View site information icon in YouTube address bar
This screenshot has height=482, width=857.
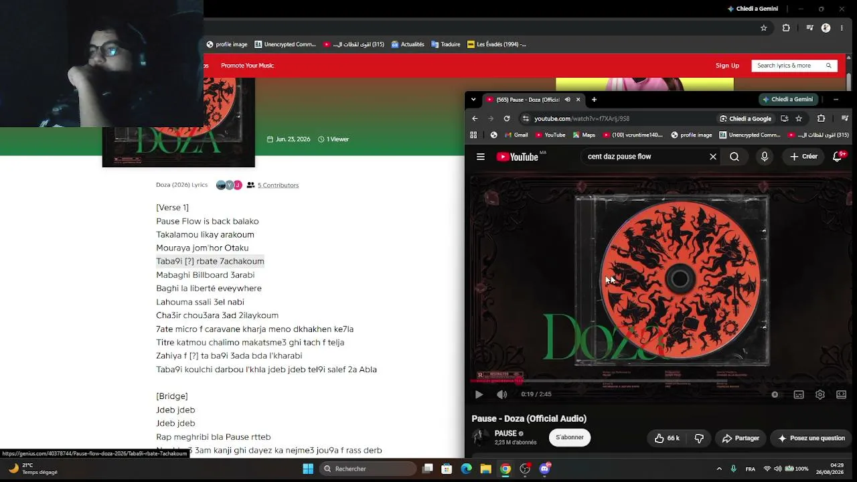(x=526, y=118)
